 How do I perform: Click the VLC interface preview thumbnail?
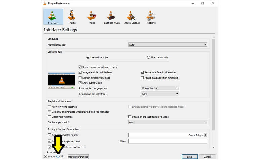click(x=62, y=80)
